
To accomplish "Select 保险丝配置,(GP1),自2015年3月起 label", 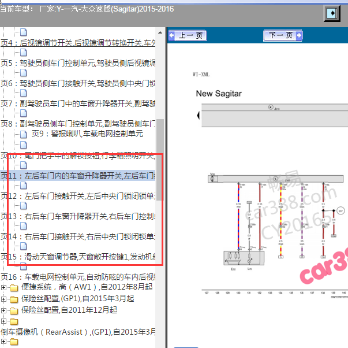I will 78,298.
